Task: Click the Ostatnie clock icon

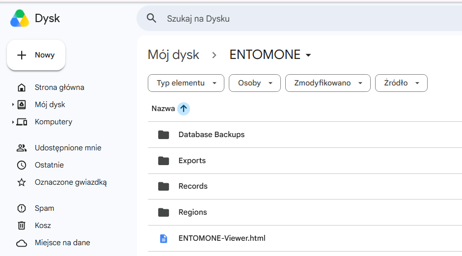Action: point(22,165)
